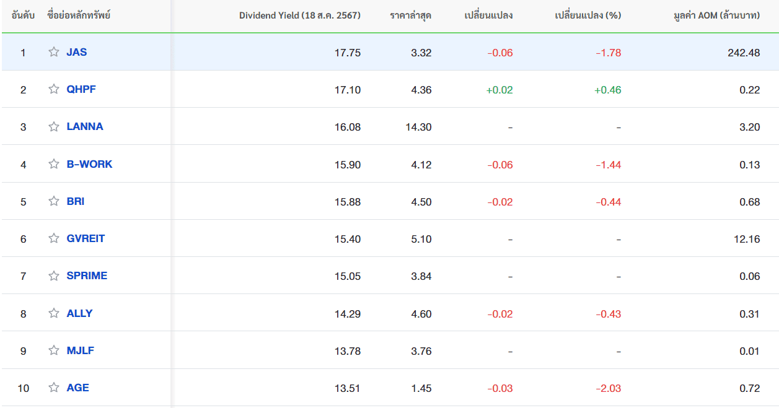
Task: Click LANNA yield value 16.08
Action: click(348, 127)
